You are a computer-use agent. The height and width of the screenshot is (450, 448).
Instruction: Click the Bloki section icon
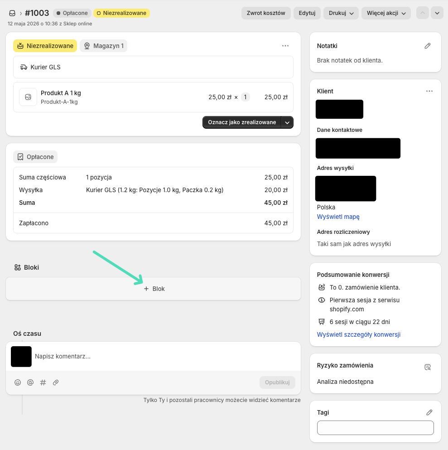(18, 267)
